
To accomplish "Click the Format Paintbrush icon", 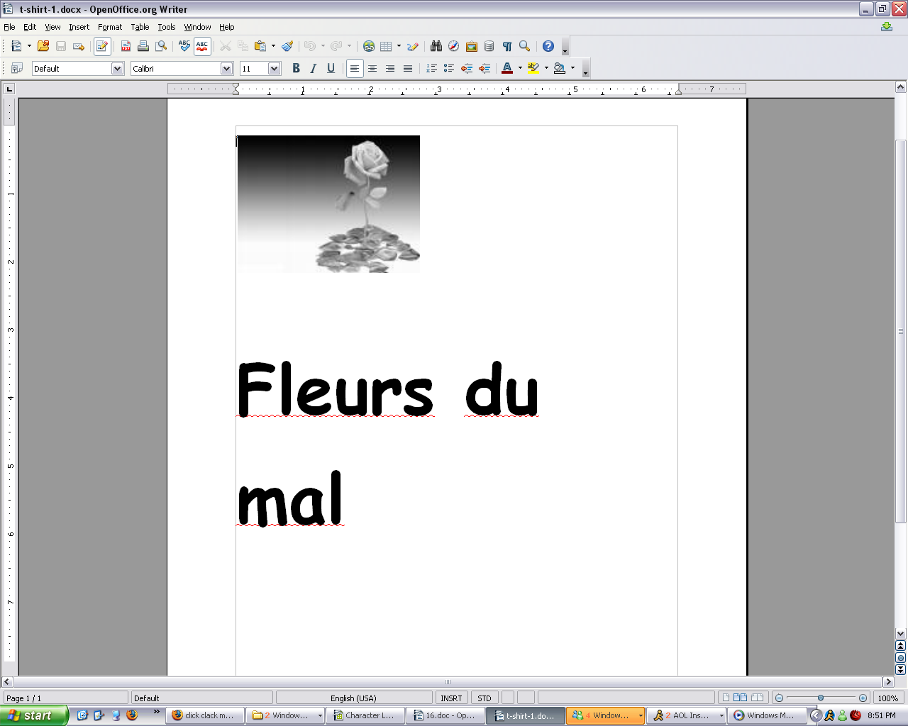I will (287, 46).
